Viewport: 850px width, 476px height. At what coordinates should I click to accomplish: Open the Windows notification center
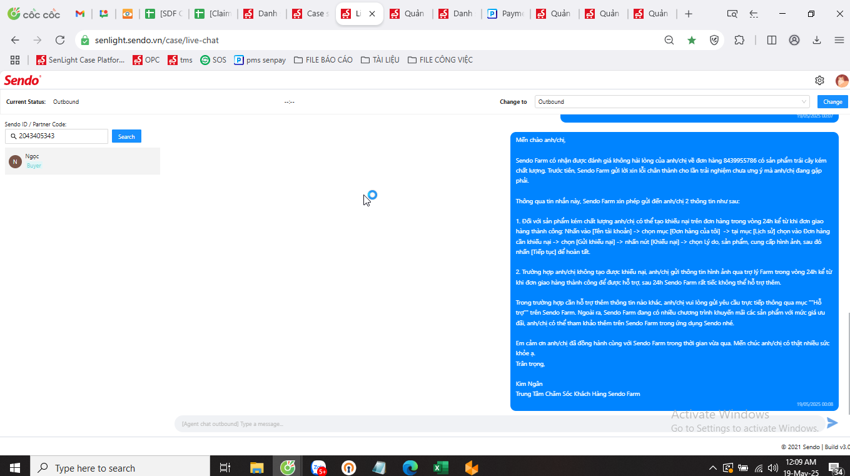[x=834, y=467]
